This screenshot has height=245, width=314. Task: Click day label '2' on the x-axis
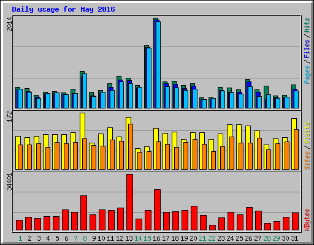29,238
